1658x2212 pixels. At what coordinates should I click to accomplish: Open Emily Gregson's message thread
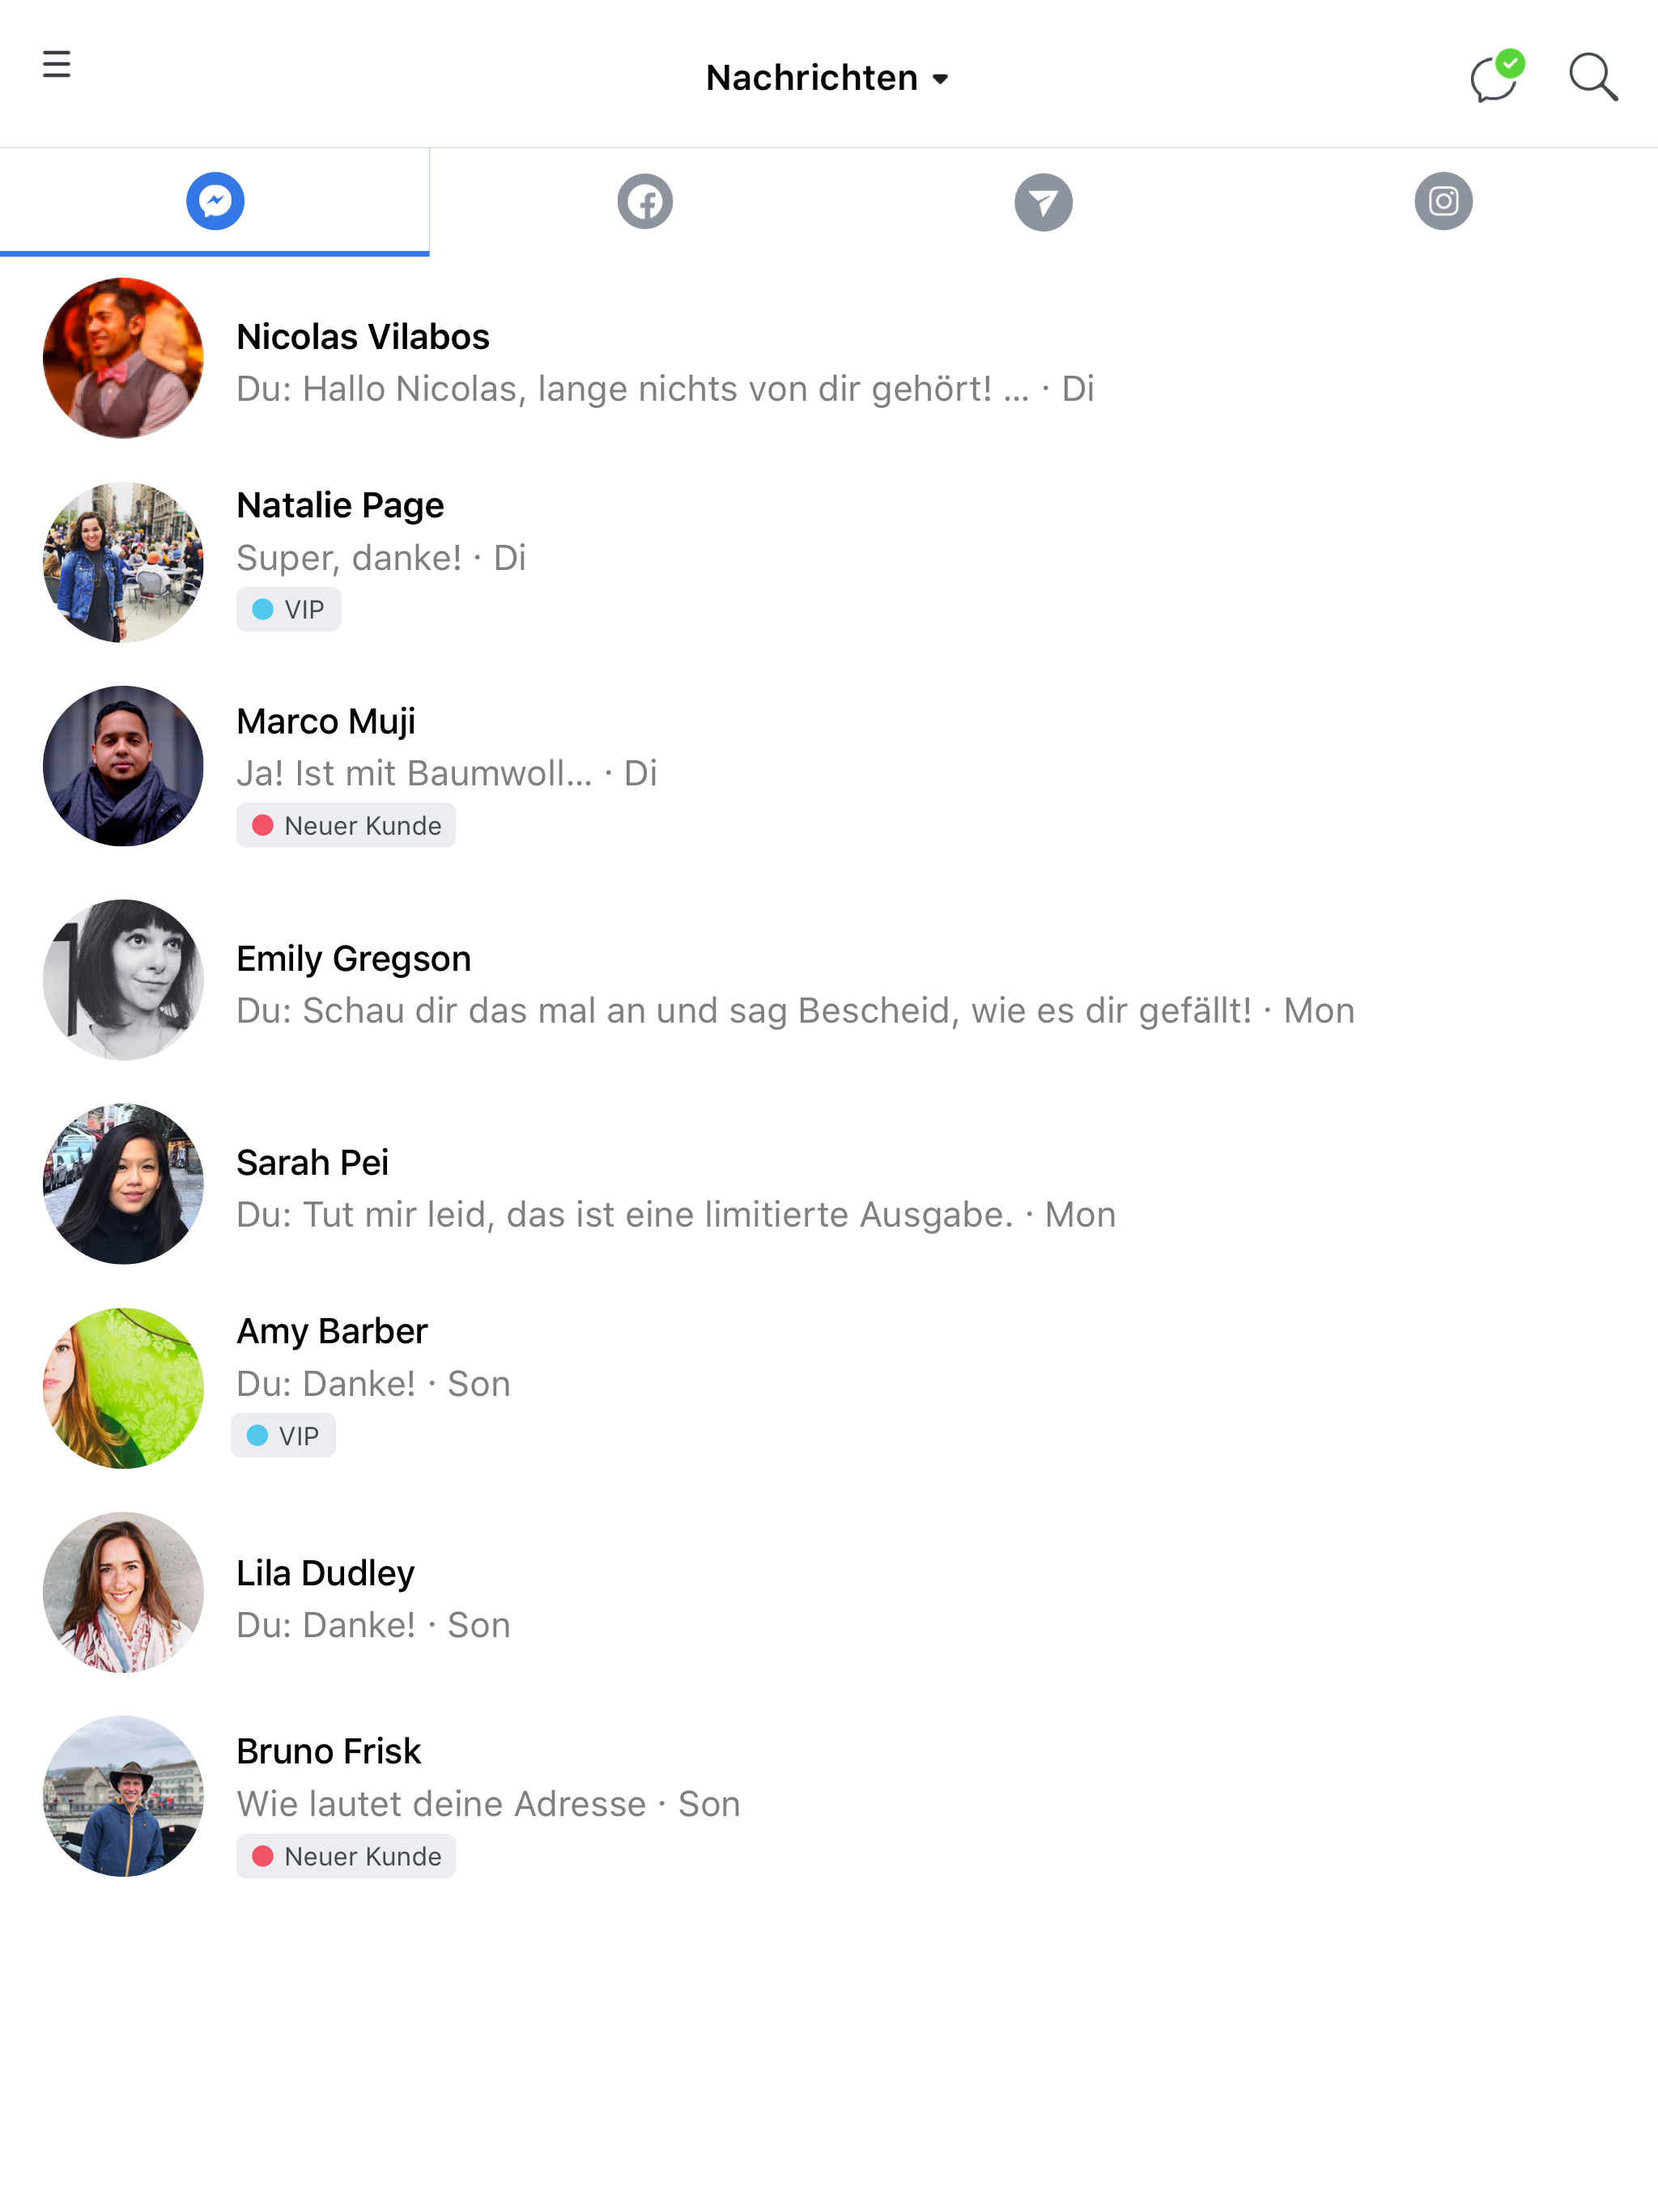[829, 981]
